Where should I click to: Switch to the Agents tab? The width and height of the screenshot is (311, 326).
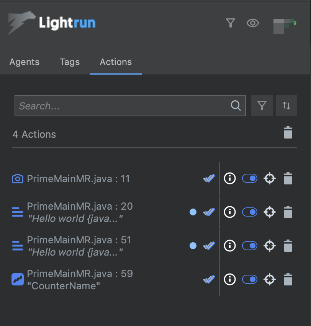click(x=25, y=62)
